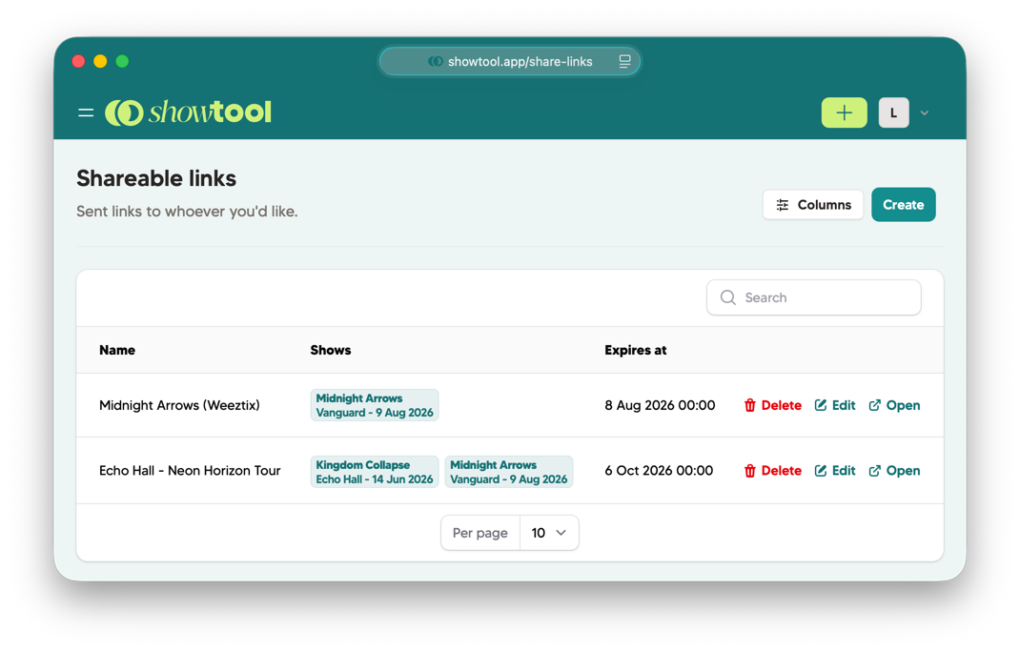Click the green plus add button
1020x652 pixels.
pyautogui.click(x=844, y=112)
